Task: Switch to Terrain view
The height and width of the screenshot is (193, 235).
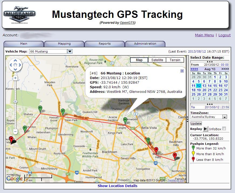Action: tap(175, 60)
